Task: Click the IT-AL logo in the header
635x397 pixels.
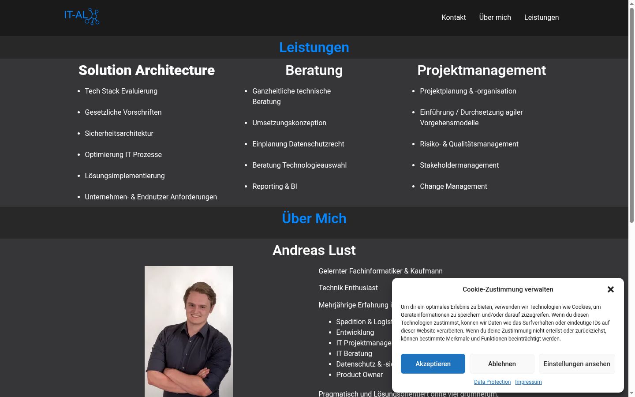Action: [x=82, y=16]
